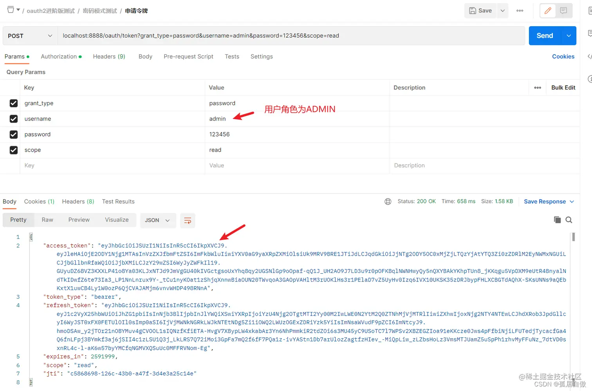
Task: Click the grant_type value cell 'password'
Action: coord(297,103)
